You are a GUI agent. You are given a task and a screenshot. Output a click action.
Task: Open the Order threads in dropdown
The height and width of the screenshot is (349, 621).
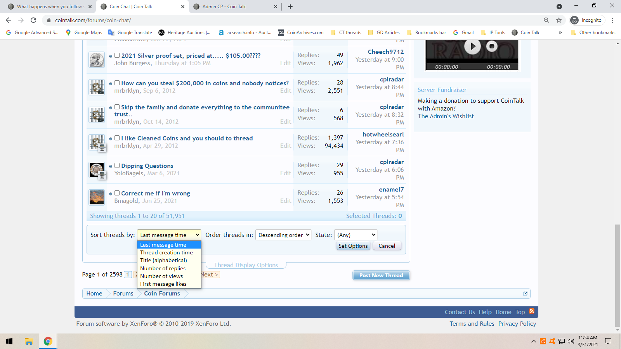(283, 235)
